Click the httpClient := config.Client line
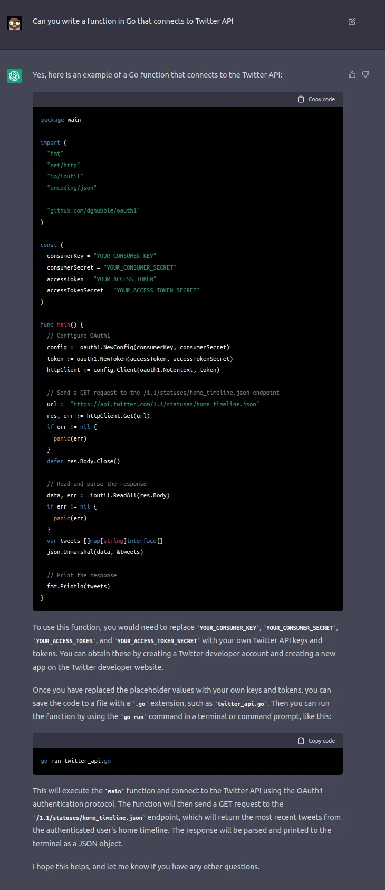 pos(133,370)
